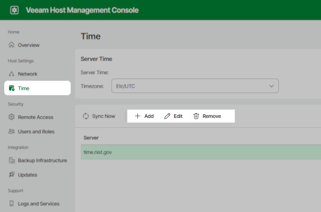Viewport: 321px width, 212px height.
Task: Select the Overview home icon in the sidebar
Action: click(11, 45)
